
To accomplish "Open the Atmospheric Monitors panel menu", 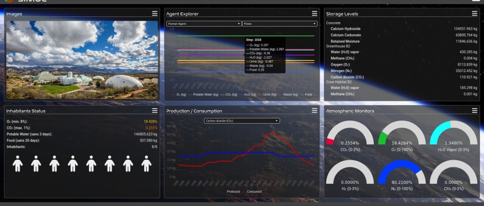I will 474,110.
